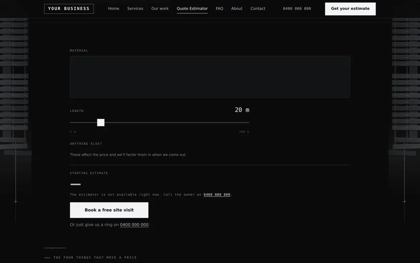Open the FAQ page
This screenshot has width=420, height=263.
pyautogui.click(x=219, y=9)
